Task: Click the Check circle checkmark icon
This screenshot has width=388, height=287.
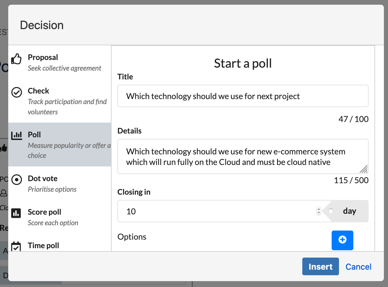Action: [x=16, y=92]
